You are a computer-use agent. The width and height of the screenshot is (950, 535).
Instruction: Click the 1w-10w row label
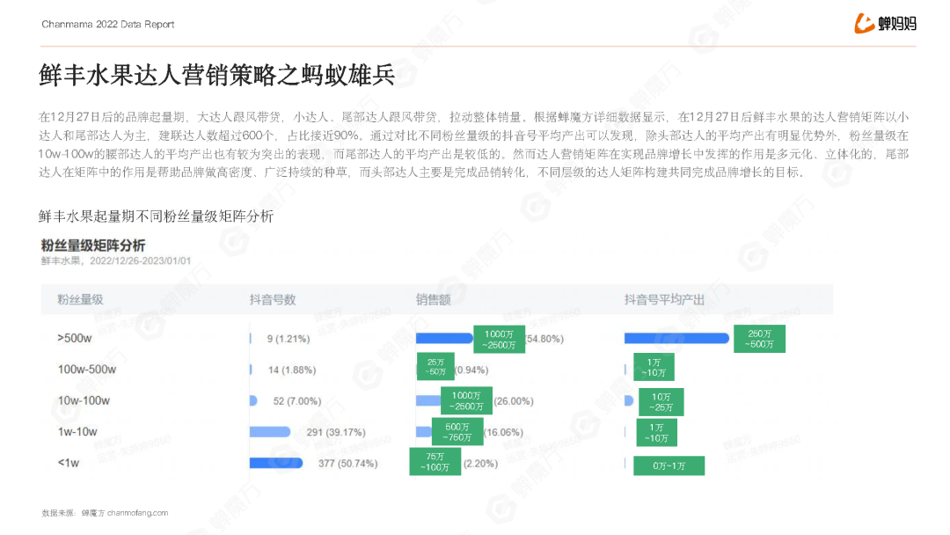77,432
